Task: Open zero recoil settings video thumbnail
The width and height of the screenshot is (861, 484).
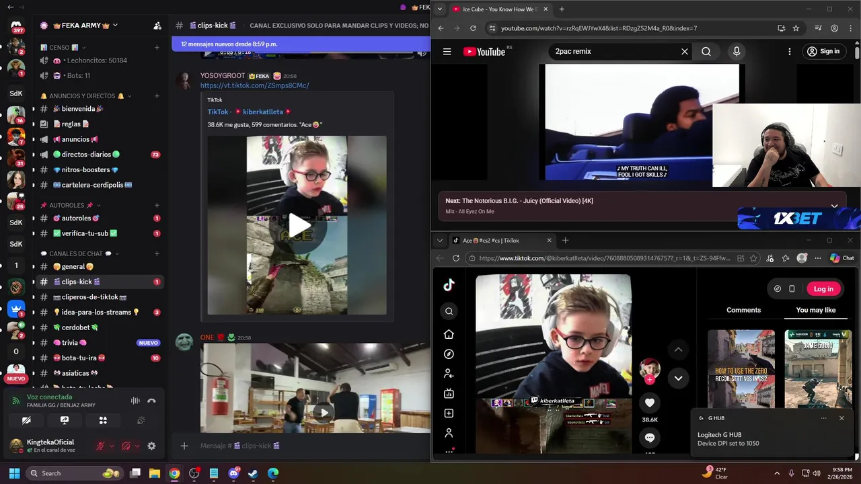Action: 741,368
